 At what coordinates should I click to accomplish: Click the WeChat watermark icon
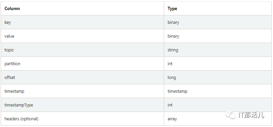point(230,115)
